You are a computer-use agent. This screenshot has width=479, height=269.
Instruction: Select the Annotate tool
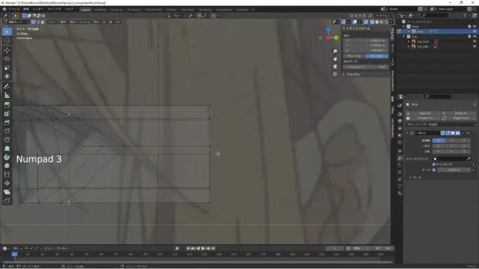click(7, 87)
